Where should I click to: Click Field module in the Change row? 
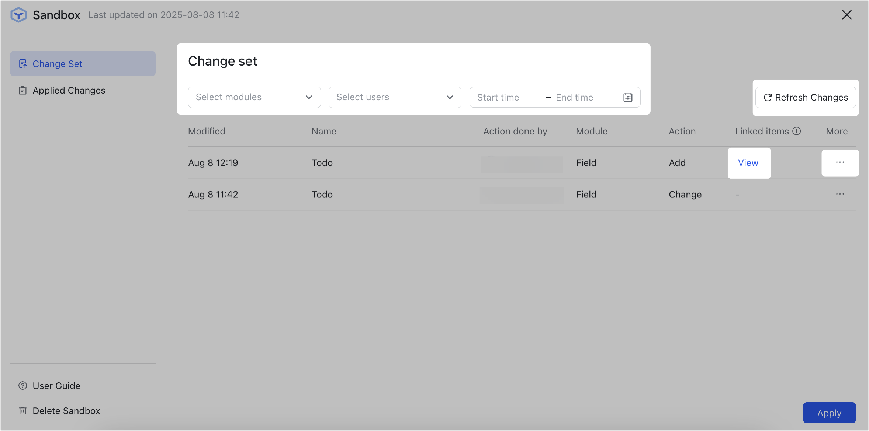pyautogui.click(x=586, y=195)
